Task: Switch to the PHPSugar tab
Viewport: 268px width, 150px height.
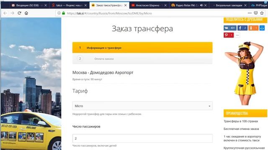Action: (259, 5)
